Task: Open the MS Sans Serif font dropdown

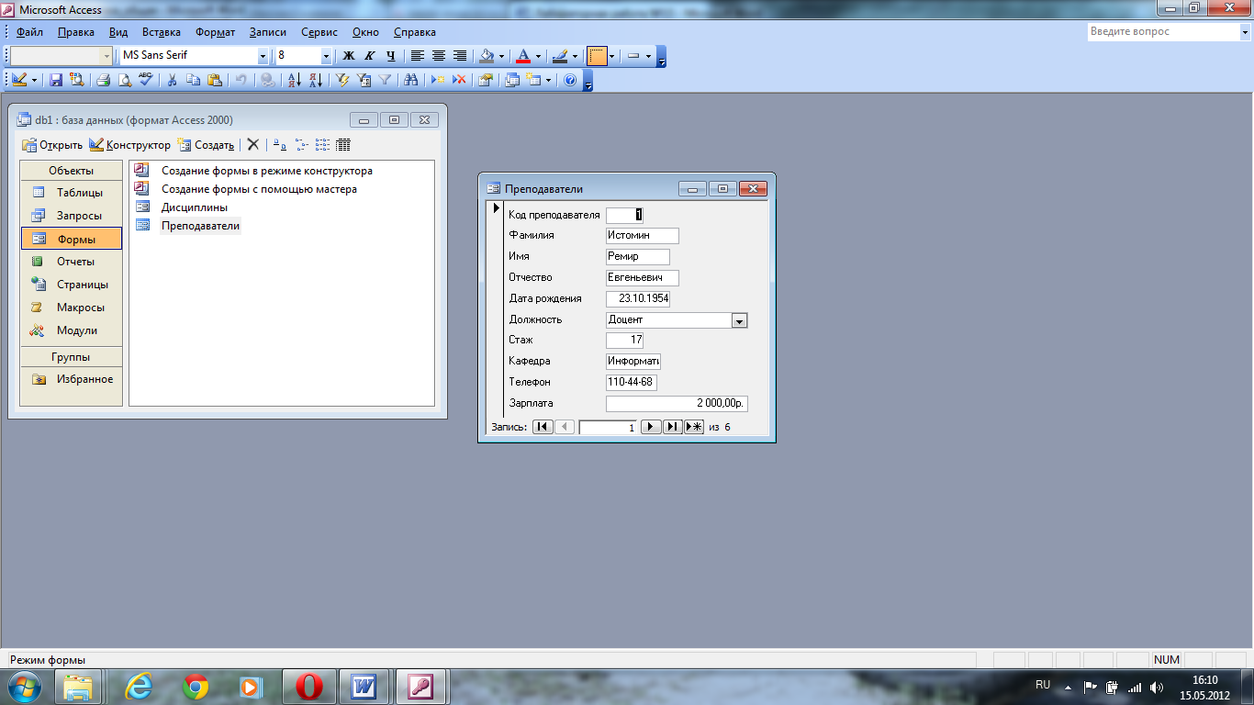Action: pos(263,56)
